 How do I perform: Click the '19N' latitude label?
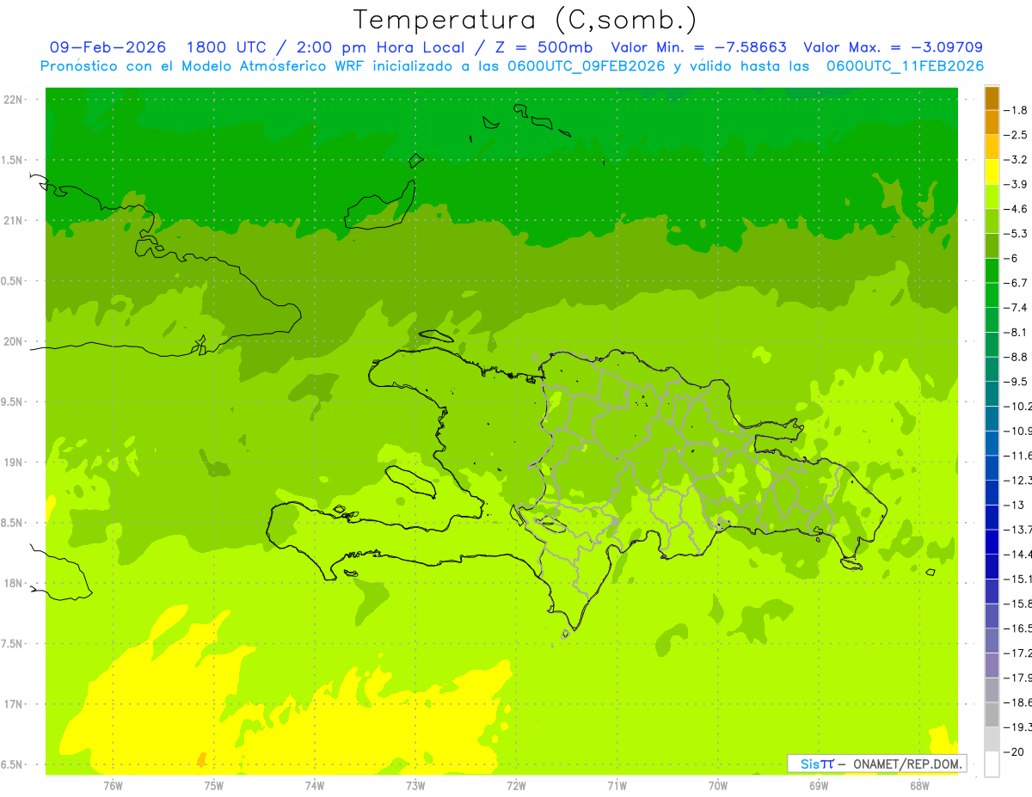click(x=14, y=463)
